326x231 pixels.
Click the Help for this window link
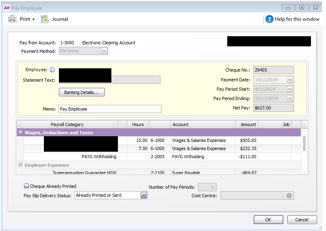point(297,19)
